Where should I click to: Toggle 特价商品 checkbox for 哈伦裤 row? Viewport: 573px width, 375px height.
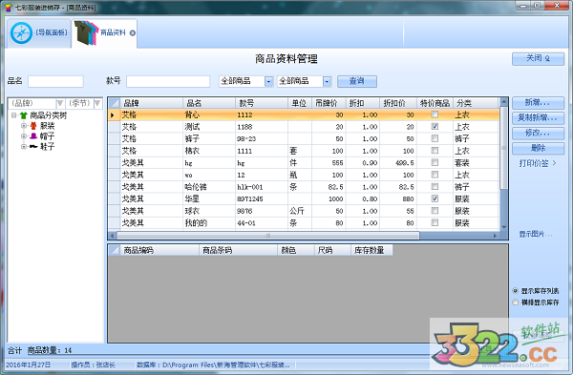[435, 187]
